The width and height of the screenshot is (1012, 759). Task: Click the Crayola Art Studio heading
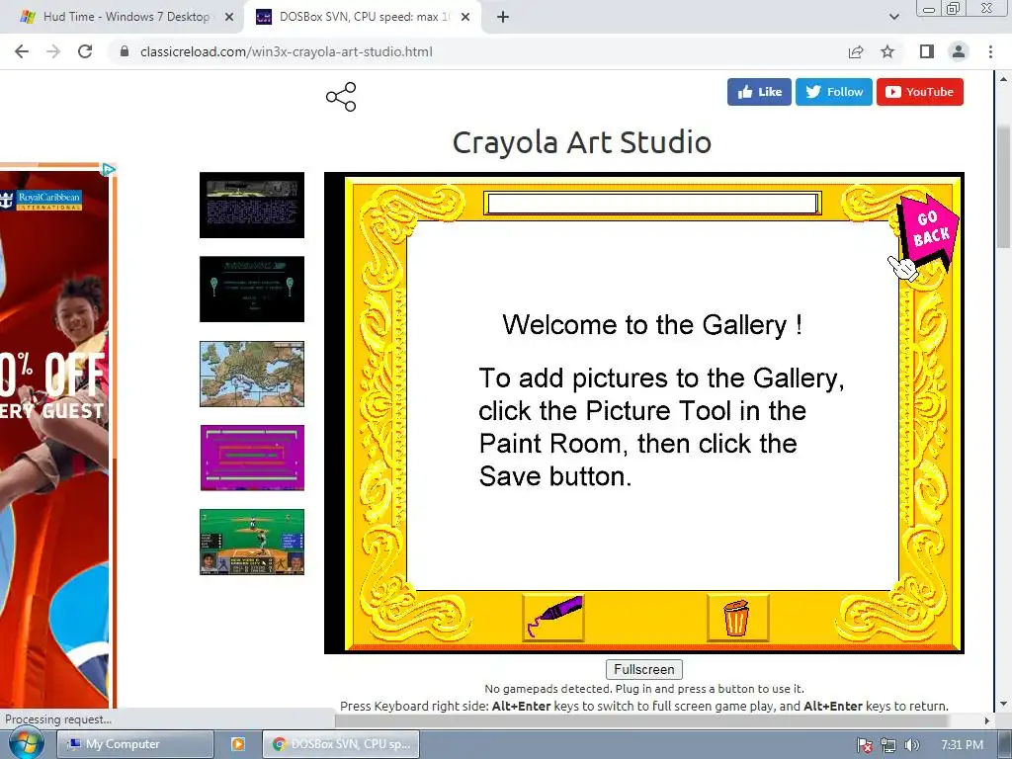[x=581, y=142]
